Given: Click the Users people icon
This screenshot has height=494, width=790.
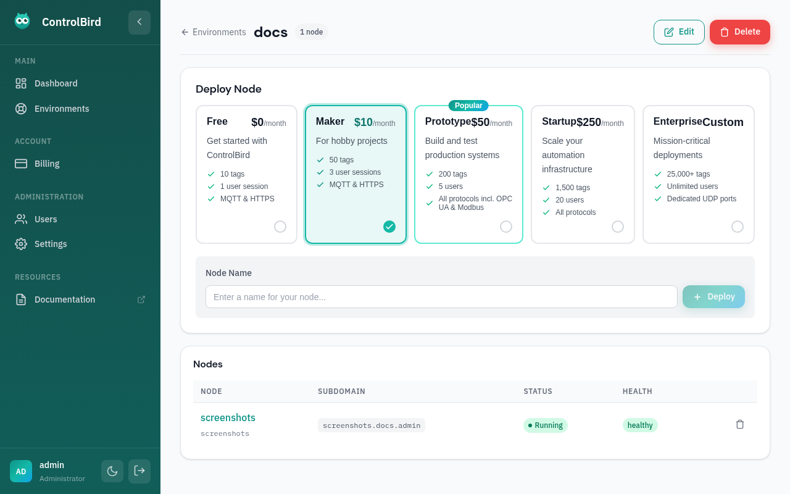Looking at the screenshot, I should pyautogui.click(x=21, y=219).
